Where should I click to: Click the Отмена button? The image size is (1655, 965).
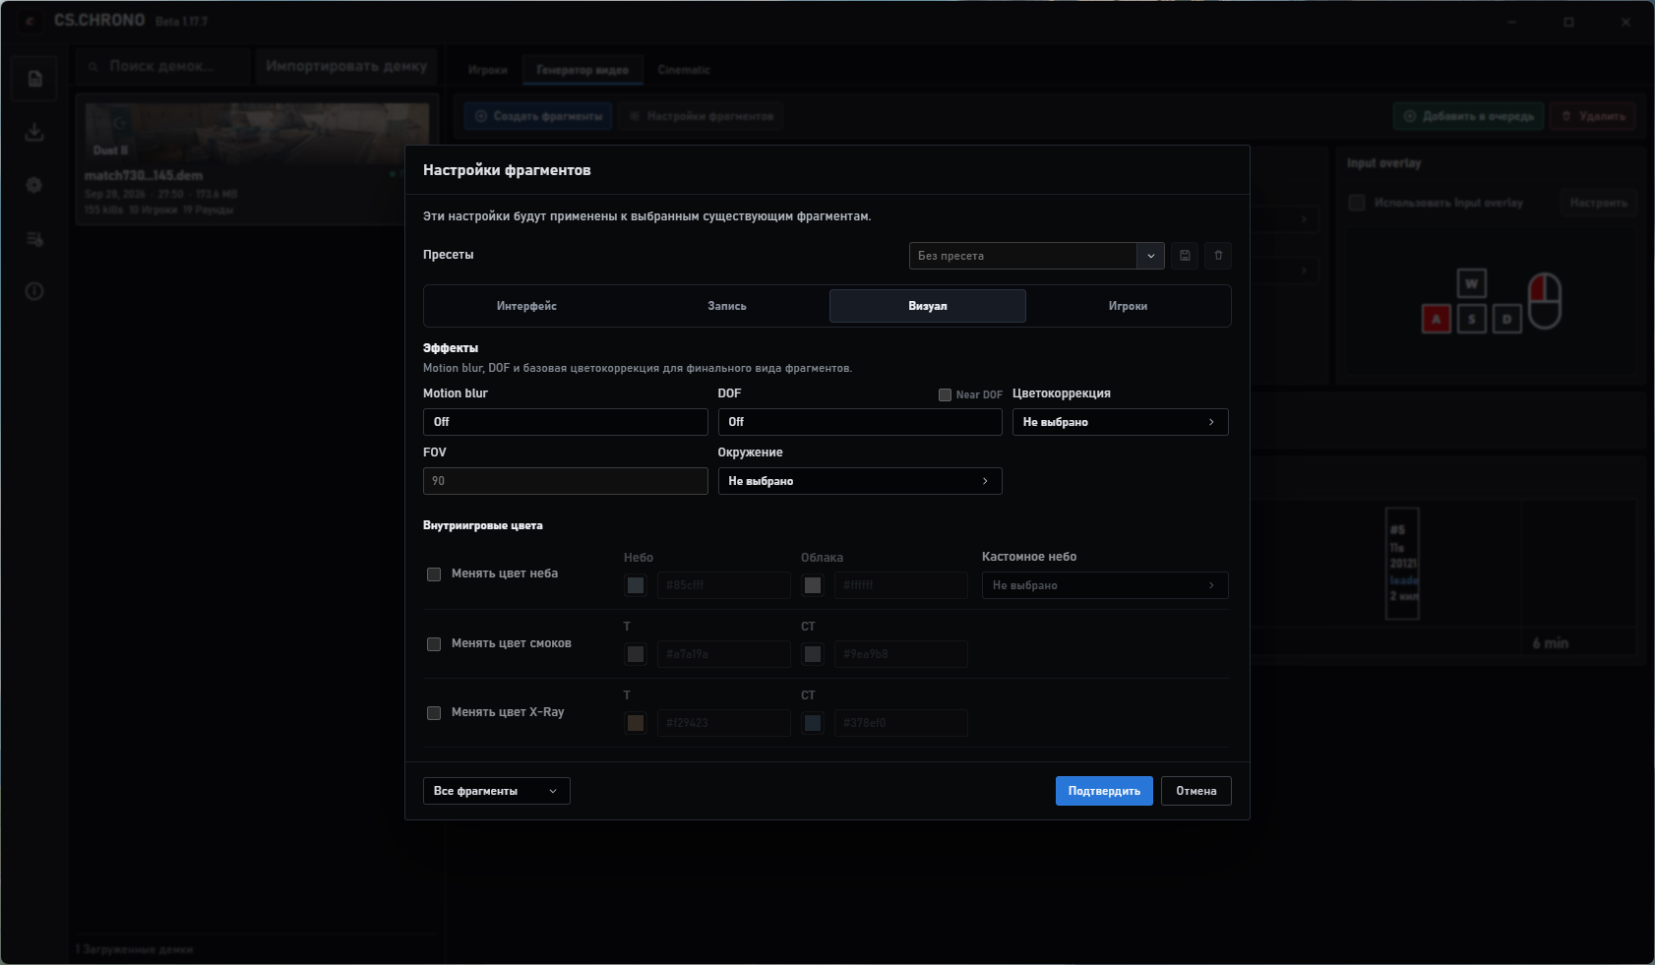(x=1196, y=791)
